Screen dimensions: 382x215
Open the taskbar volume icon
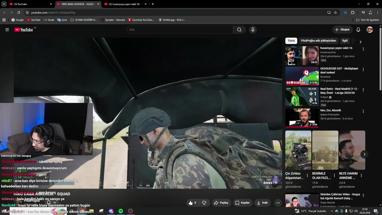(356, 211)
